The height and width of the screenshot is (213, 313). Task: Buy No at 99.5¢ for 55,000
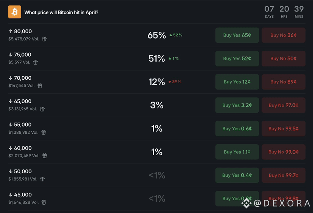pos(284,128)
